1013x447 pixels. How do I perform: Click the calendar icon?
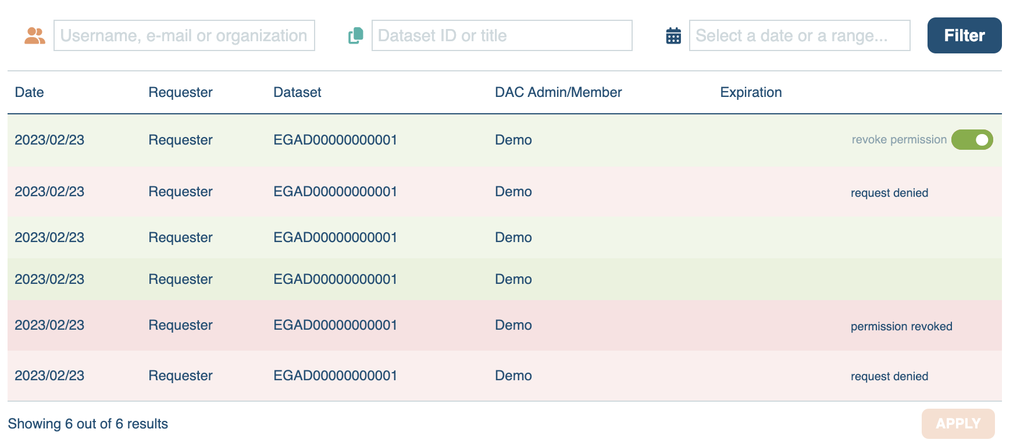(673, 36)
